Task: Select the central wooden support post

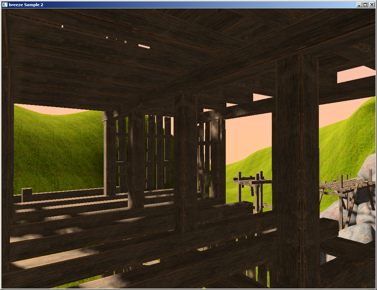Action: [185, 161]
